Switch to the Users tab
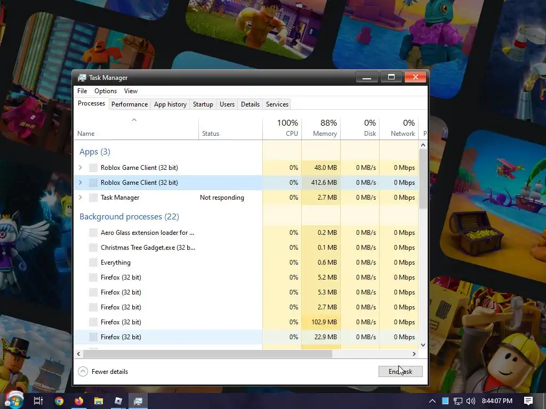This screenshot has height=409, width=546. click(227, 104)
